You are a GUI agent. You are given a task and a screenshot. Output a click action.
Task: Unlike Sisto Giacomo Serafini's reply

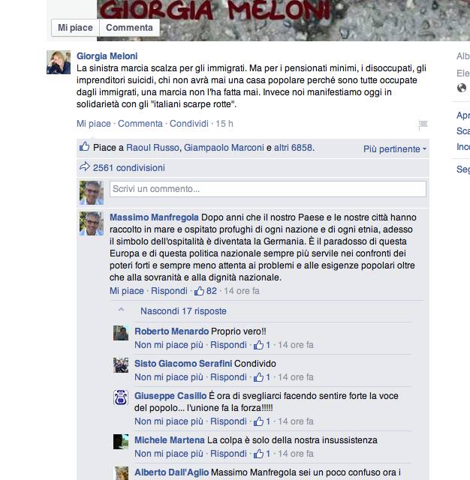(169, 377)
